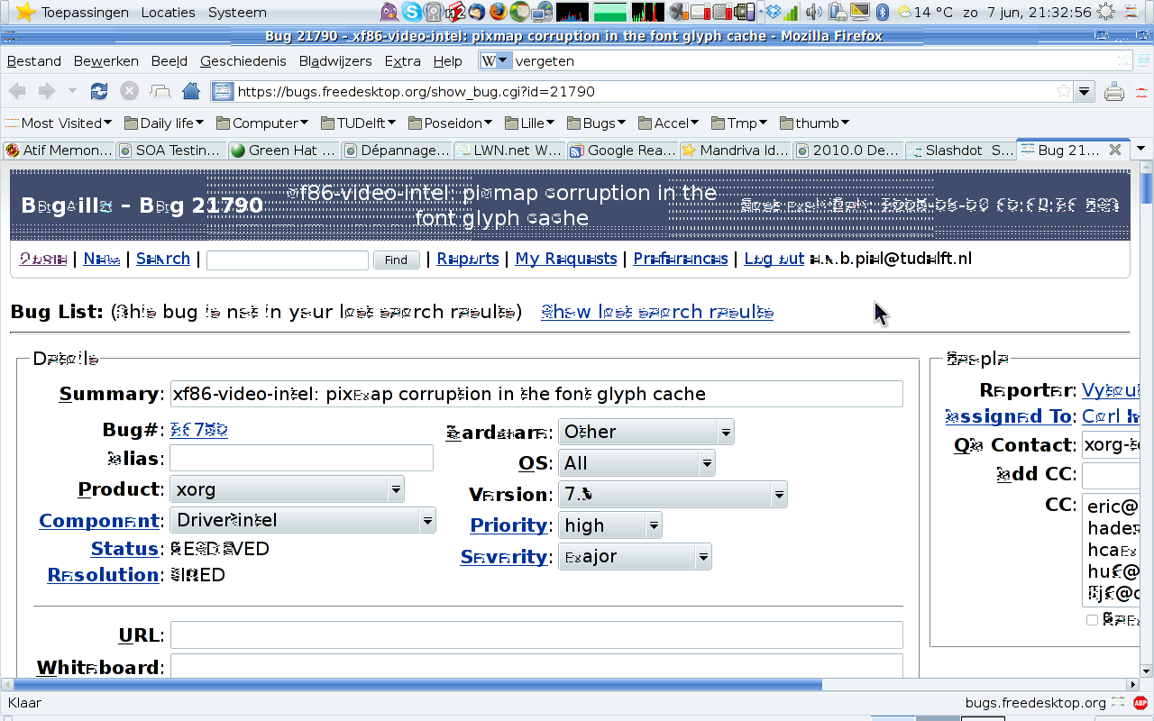Open the volume speaker icon in system tray
This screenshot has height=721, width=1154.
tap(813, 12)
